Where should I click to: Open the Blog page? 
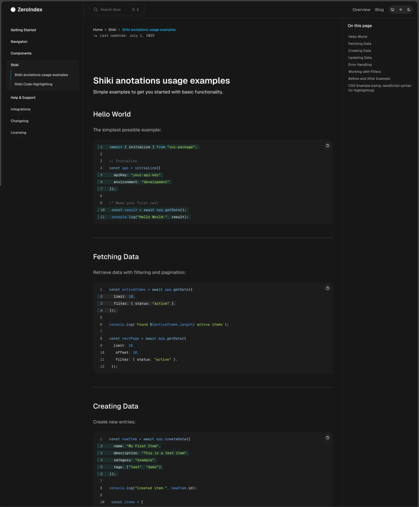(x=379, y=10)
